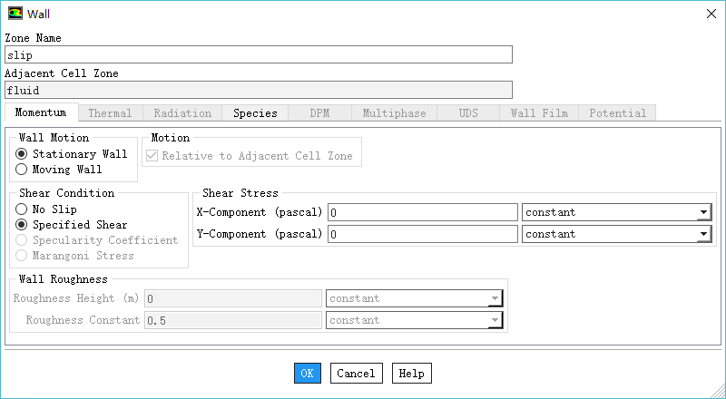
Task: Select Stationary Wall radio button
Action: [x=22, y=154]
